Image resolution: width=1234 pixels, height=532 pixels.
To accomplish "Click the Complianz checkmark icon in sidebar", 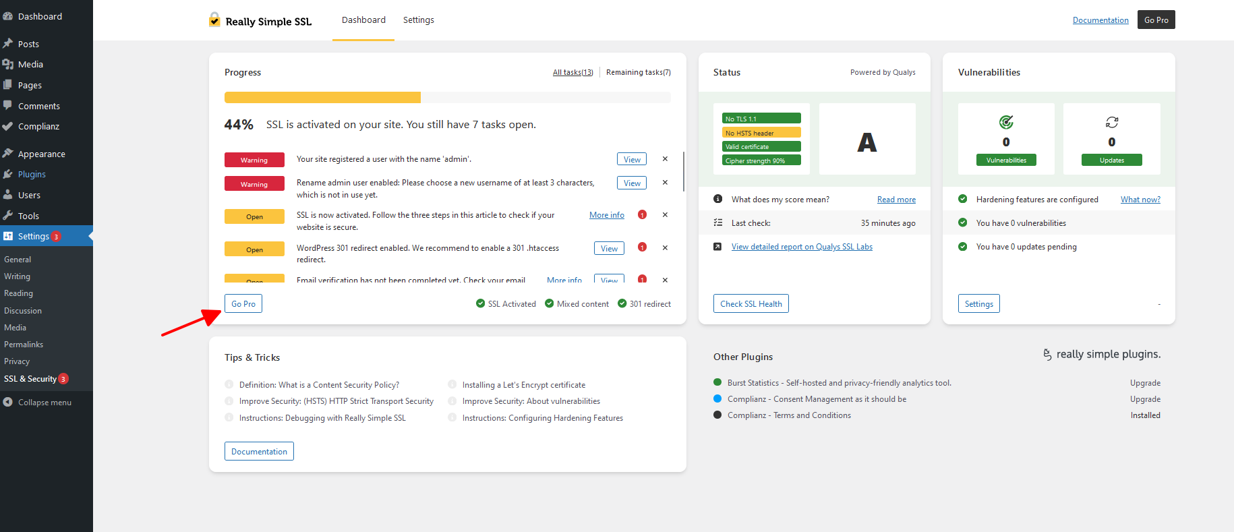I will (x=8, y=126).
